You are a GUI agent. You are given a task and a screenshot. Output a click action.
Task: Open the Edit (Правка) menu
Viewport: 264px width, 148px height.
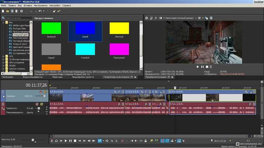click(x=12, y=6)
